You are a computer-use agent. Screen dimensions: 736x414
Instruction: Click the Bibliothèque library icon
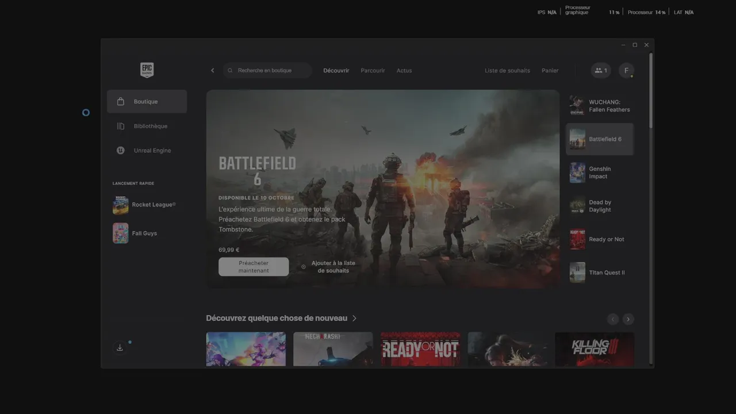pos(120,126)
